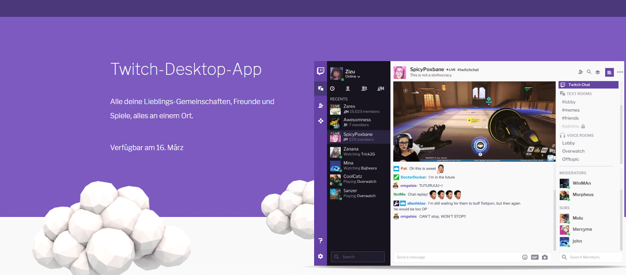Click the Twitch logo in the sidebar
This screenshot has width=626, height=275.
(320, 71)
